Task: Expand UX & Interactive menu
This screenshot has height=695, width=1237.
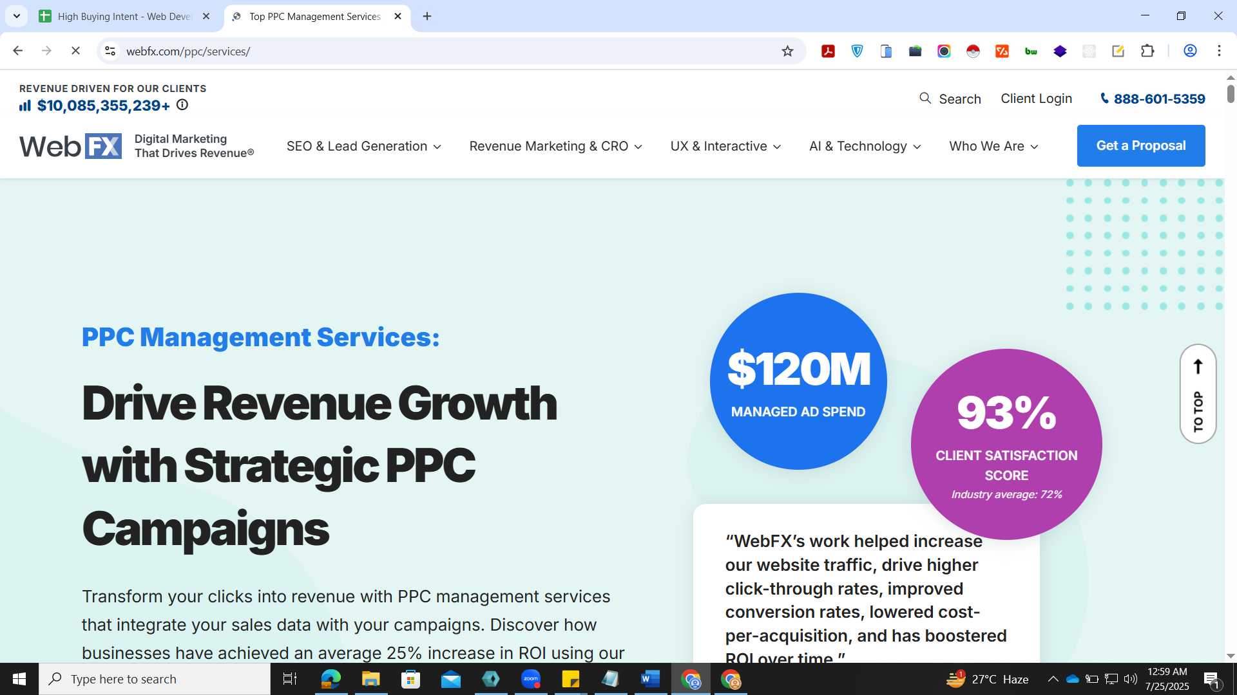Action: point(726,146)
